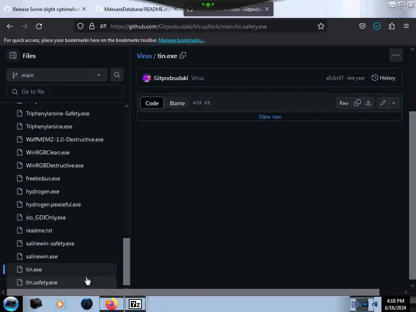Show site security lock info
The width and height of the screenshot is (416, 312).
click(x=92, y=26)
